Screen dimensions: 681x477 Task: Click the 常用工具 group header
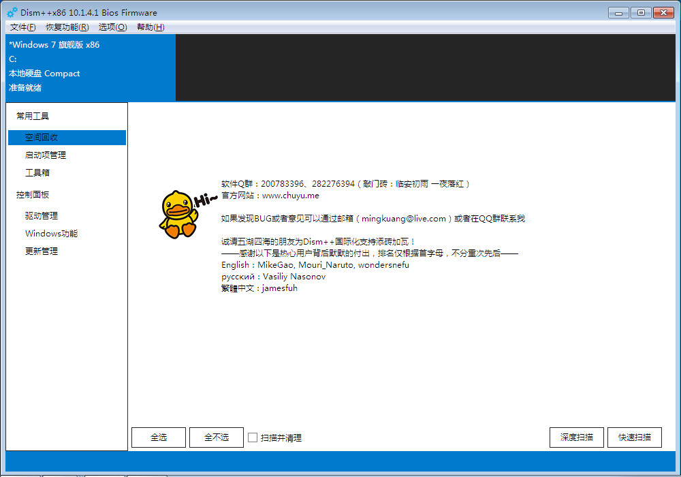click(33, 117)
